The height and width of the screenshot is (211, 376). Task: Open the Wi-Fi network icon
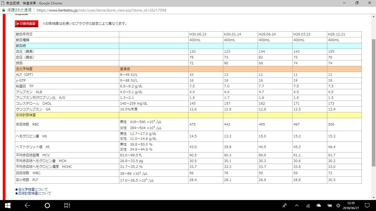click(308, 206)
